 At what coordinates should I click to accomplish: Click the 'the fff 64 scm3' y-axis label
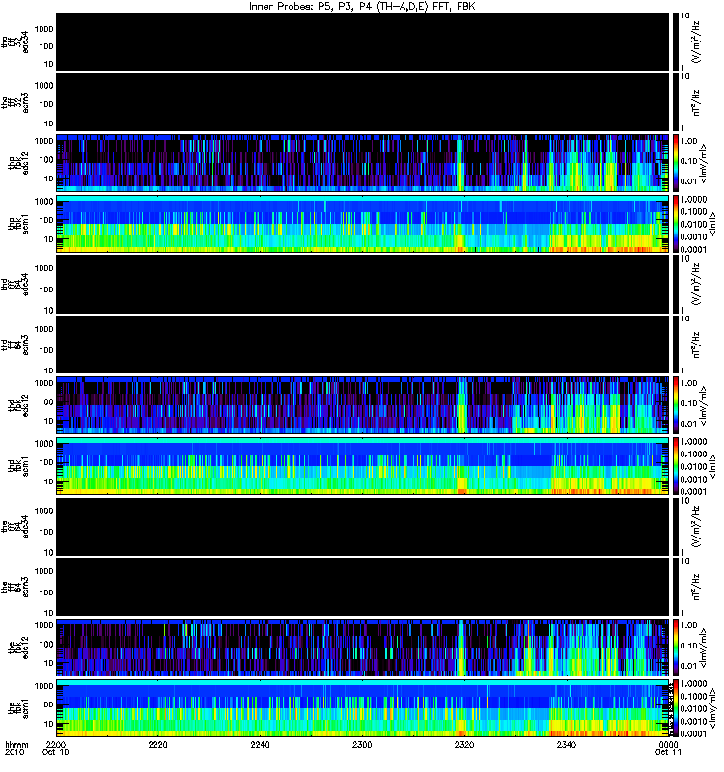click(15, 587)
